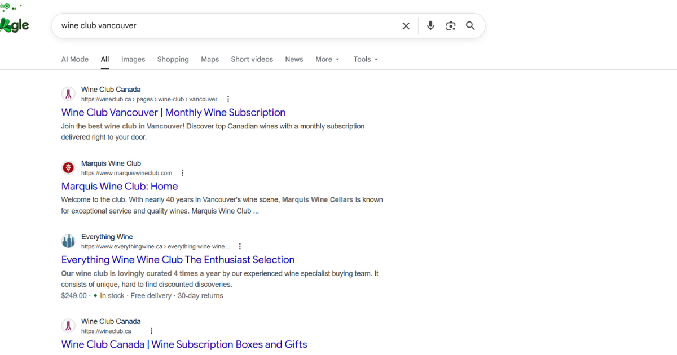
Task: Click the $249.00 price text
Action: pyautogui.click(x=74, y=296)
